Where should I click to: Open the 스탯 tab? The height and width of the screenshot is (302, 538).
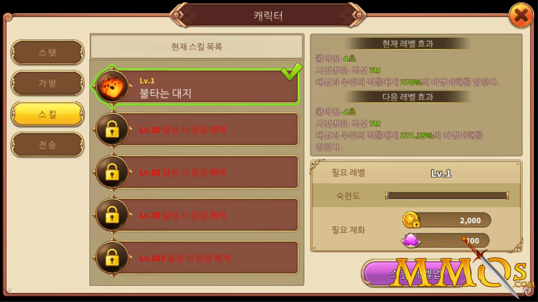coord(47,52)
